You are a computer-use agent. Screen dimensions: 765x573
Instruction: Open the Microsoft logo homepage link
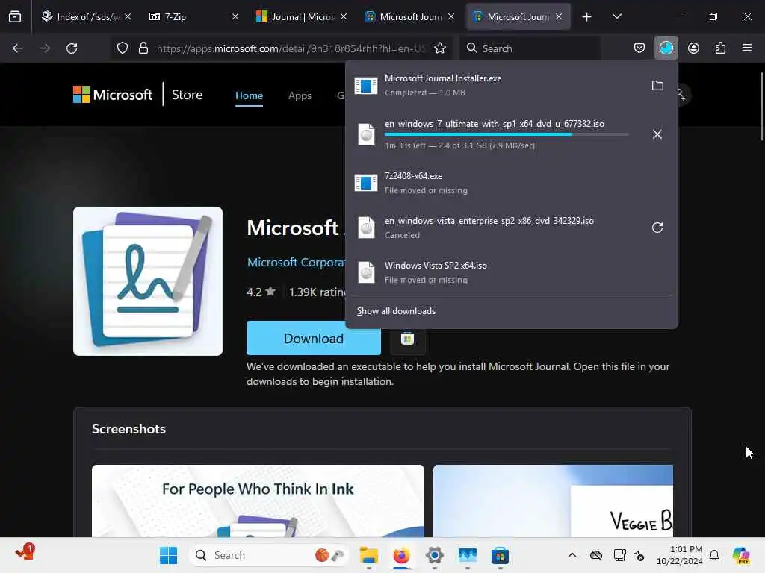pyautogui.click(x=113, y=95)
